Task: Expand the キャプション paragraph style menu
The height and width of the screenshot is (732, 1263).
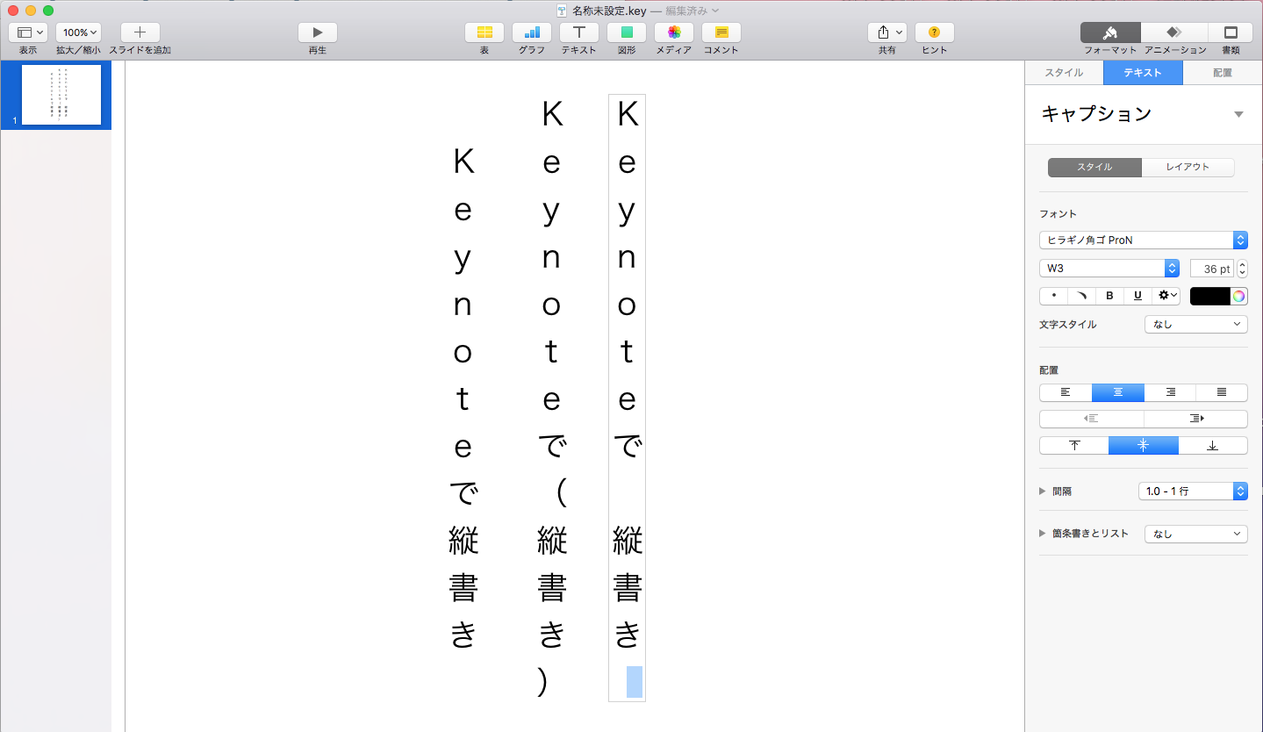Action: coord(1238,114)
